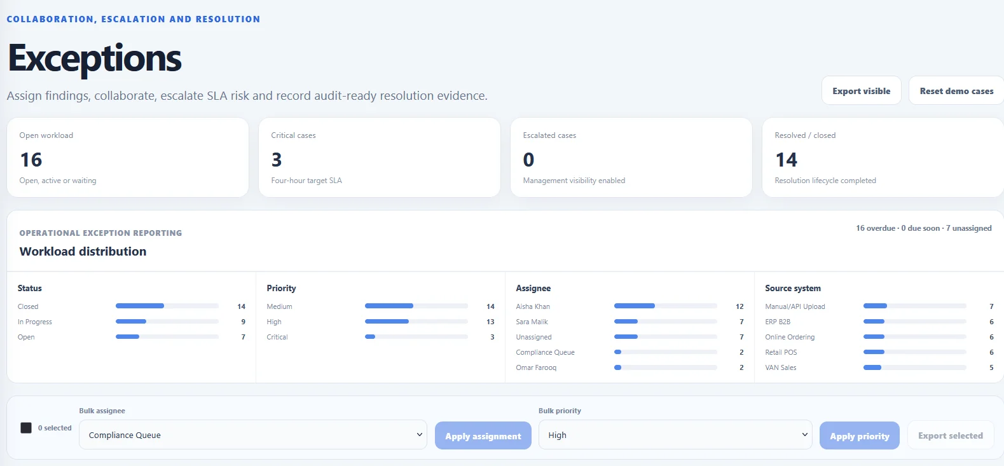The image size is (1004, 466).
Task: Click the Online Ordering source bar
Action: (915, 336)
